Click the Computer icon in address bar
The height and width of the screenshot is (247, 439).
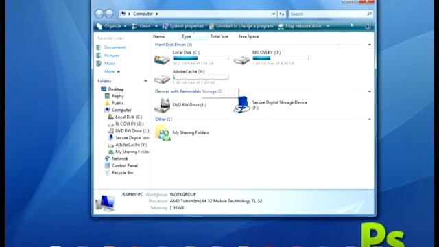click(123, 14)
